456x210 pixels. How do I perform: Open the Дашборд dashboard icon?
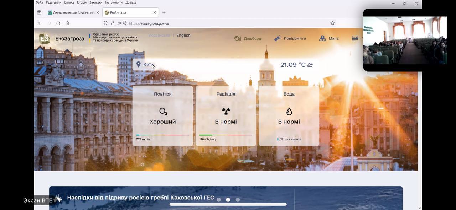238,38
